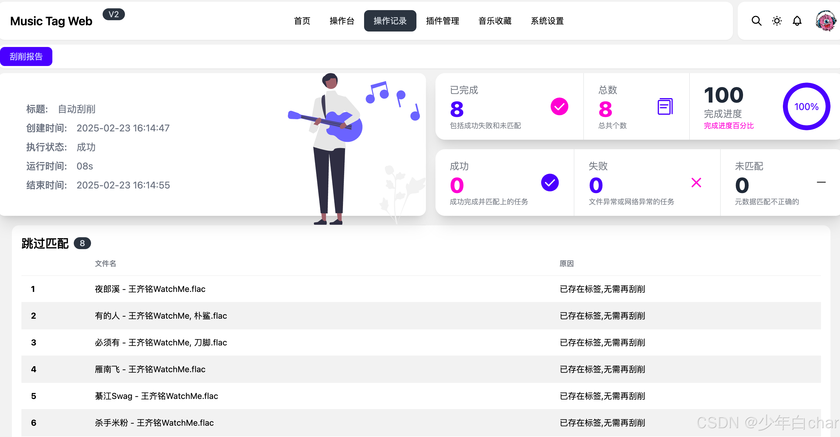
Task: Click the purple checkmark in 成功 card
Action: [x=550, y=183]
